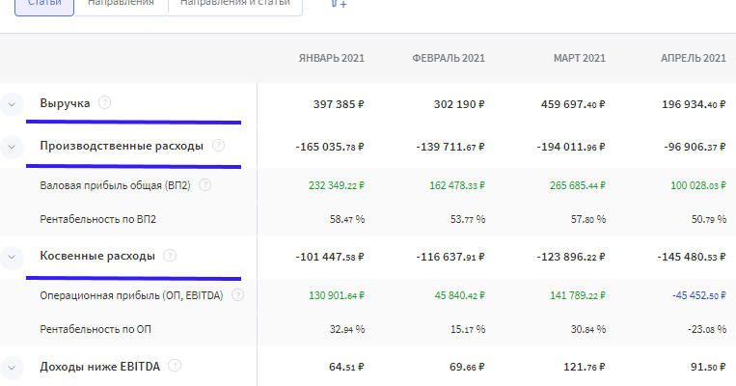Toggle the Доходы ниже EBITDA chevron
Viewport: 736px width, 386px height.
click(x=12, y=367)
